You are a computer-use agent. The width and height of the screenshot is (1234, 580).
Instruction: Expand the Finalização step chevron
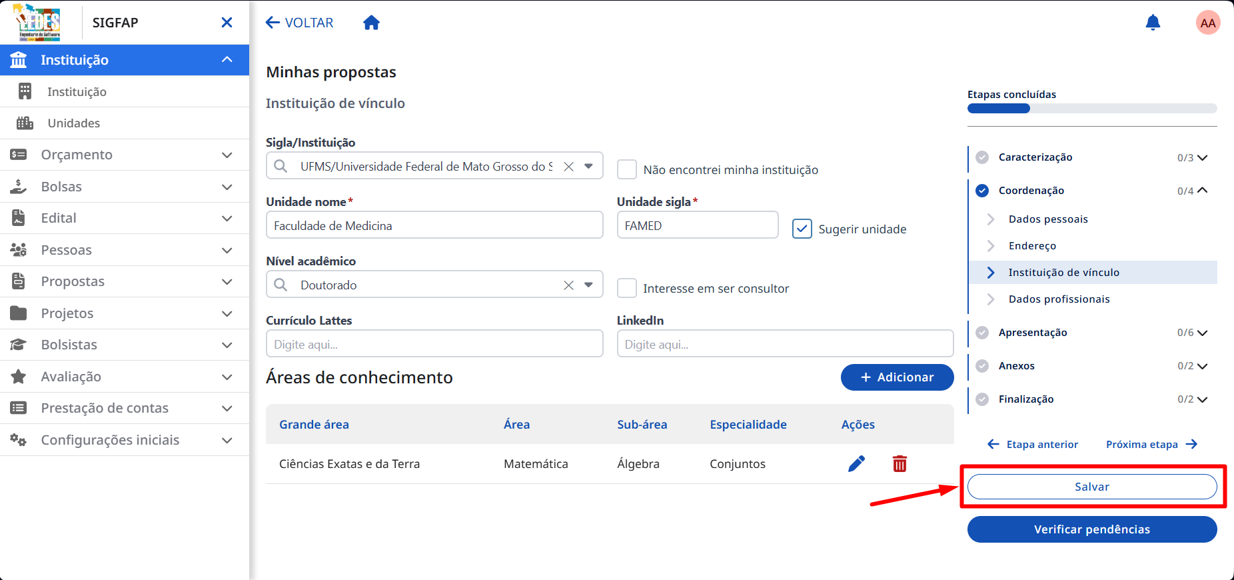coord(1203,399)
